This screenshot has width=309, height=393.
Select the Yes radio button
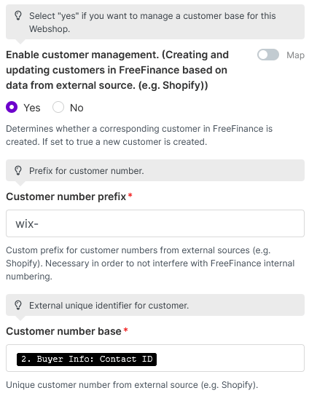(x=12, y=107)
